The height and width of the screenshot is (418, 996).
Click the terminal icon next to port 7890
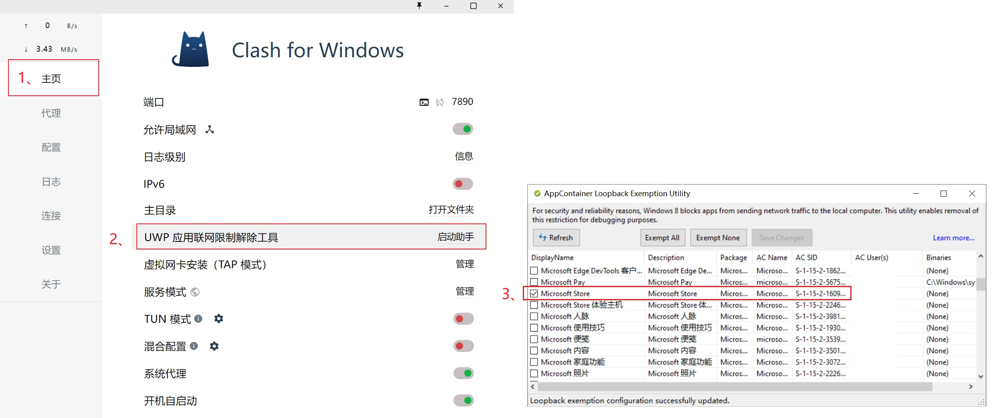(424, 102)
